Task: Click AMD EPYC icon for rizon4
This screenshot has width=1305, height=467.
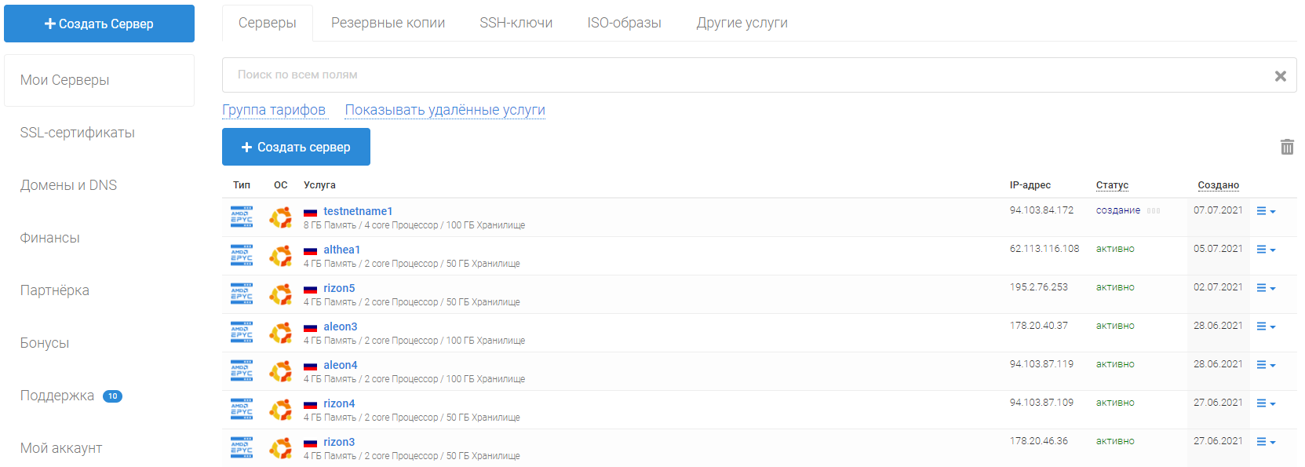Action: click(x=242, y=410)
